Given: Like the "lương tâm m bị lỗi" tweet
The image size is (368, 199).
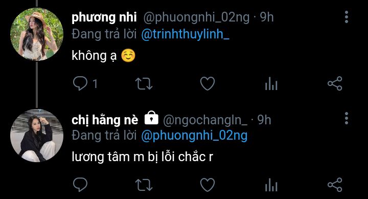Looking at the screenshot, I should tap(208, 185).
